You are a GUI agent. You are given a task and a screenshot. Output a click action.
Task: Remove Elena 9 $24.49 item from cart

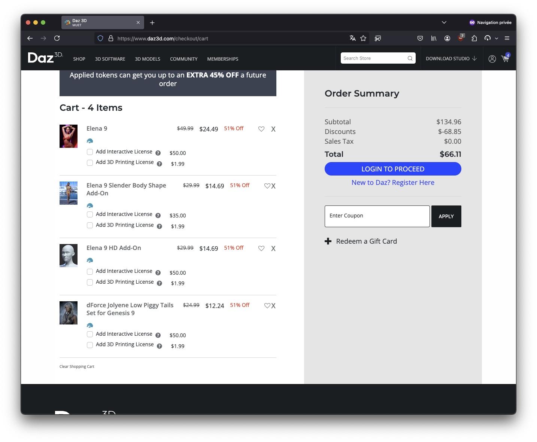[273, 129]
